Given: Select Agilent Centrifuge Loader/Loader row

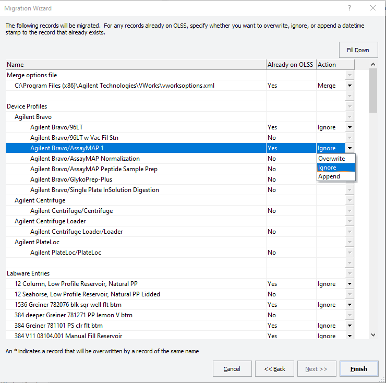Looking at the screenshot, I should coord(180,232).
